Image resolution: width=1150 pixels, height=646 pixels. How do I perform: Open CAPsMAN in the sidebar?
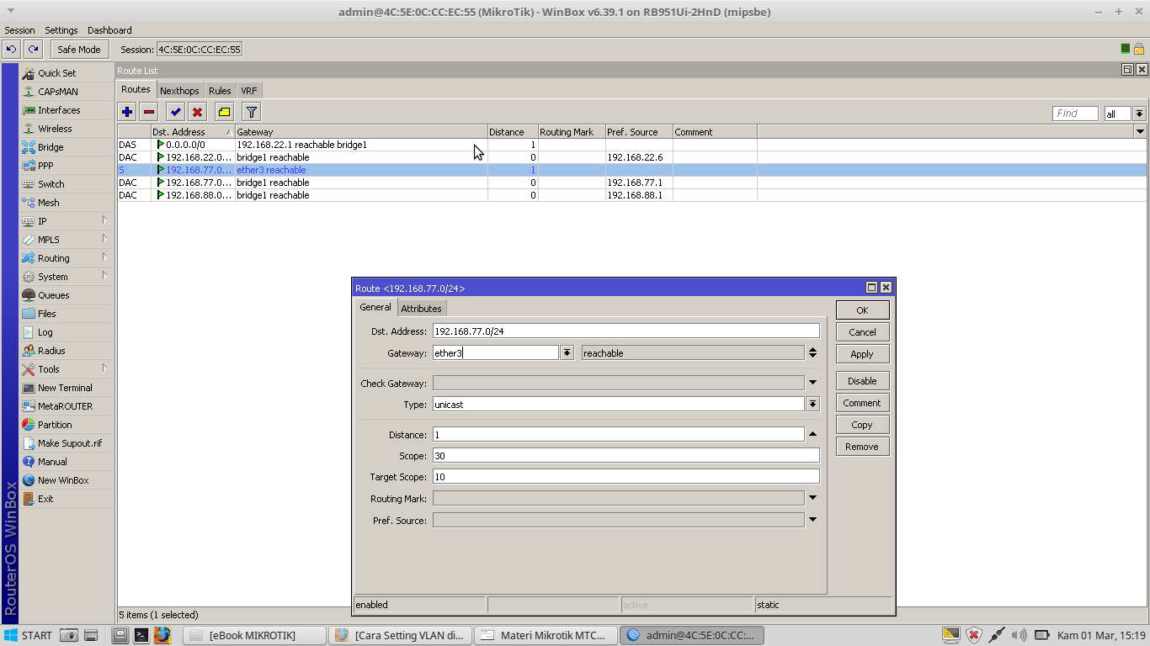pos(67,92)
